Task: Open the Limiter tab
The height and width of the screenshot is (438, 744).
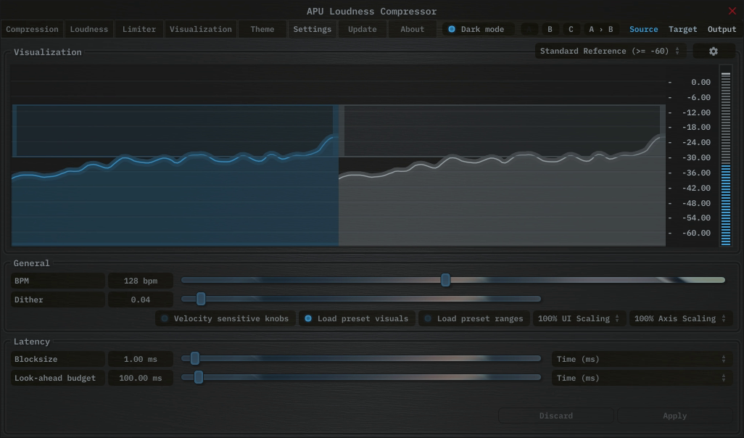Action: click(x=139, y=30)
